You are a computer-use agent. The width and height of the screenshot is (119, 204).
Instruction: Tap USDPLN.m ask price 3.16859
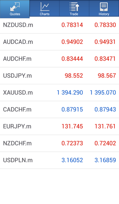(x=105, y=160)
